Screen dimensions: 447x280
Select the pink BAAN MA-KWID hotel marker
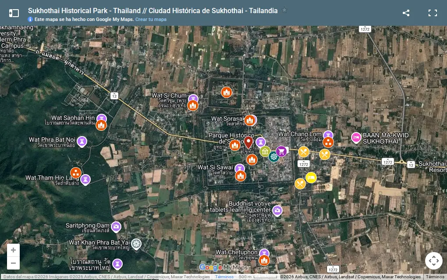[356, 138]
